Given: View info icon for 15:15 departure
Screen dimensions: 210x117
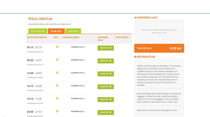Looking at the screenshot, I should point(57,98).
